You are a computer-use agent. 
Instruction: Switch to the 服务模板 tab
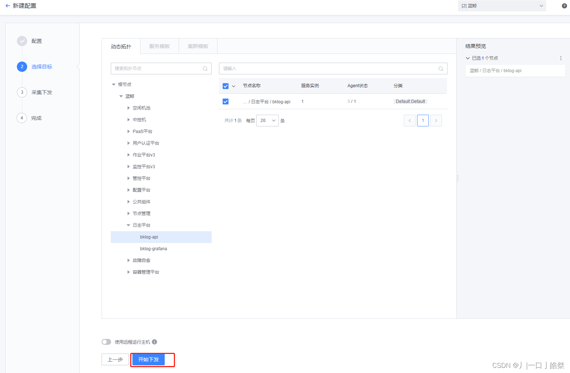(x=160, y=46)
